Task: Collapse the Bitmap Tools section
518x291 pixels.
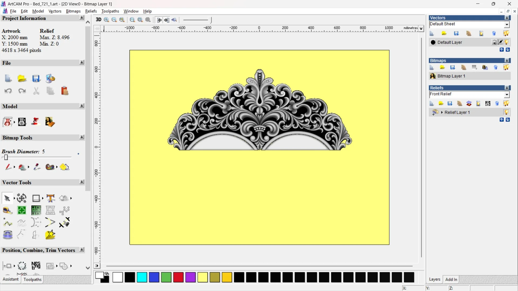Action: [82, 137]
